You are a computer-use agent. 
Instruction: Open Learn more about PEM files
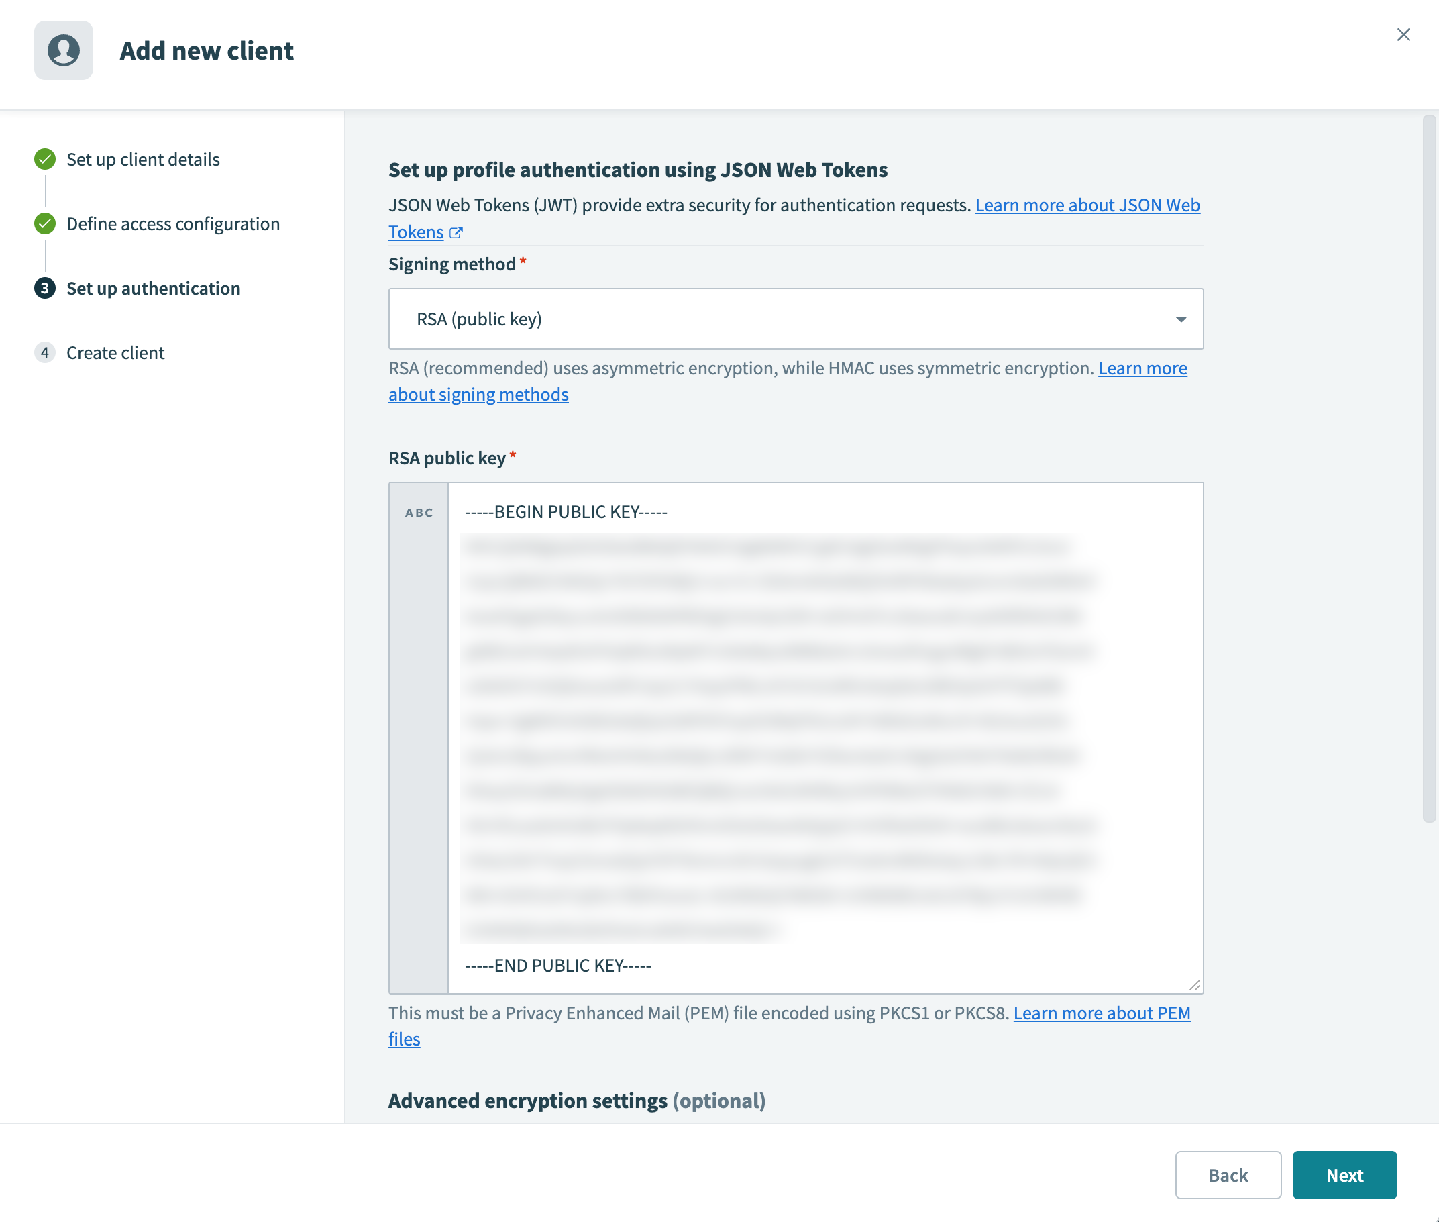point(1101,1013)
